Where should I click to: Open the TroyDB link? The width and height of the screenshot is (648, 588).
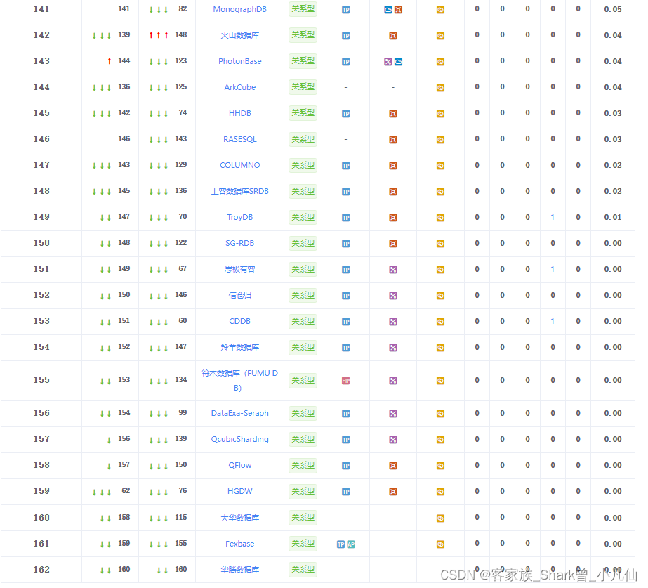coord(239,218)
